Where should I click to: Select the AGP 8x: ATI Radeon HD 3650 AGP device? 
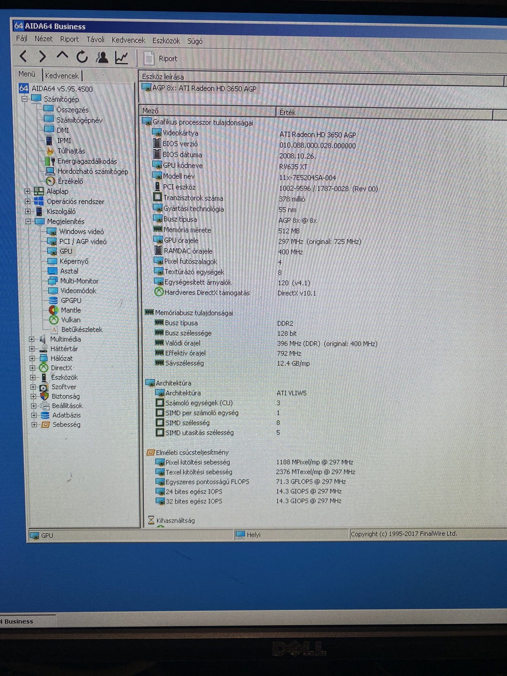(x=199, y=88)
